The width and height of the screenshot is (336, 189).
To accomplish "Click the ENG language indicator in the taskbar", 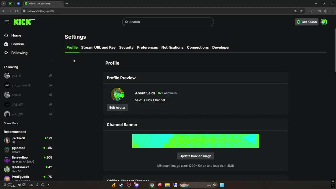I will 30,185.
